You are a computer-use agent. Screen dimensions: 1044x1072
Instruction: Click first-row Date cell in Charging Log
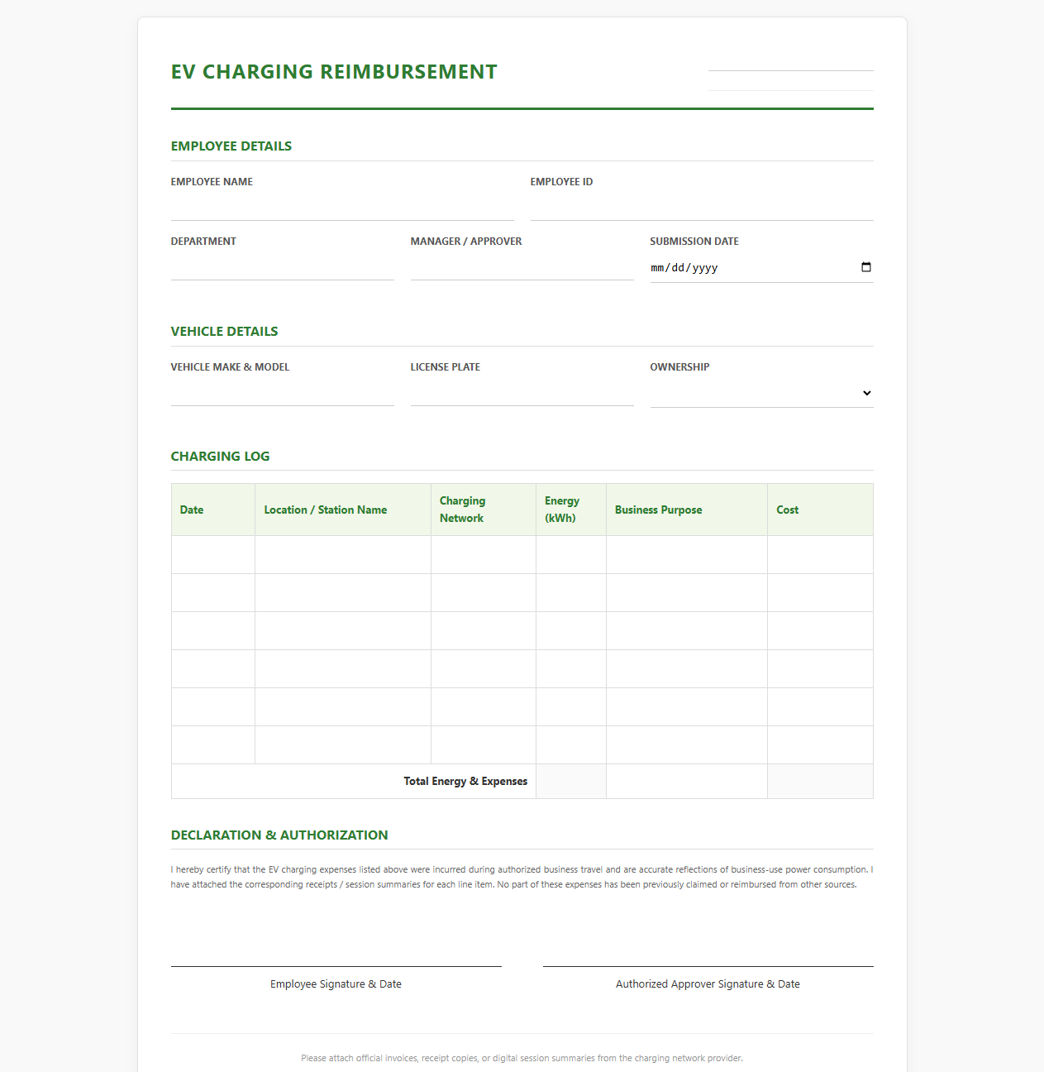(x=213, y=555)
